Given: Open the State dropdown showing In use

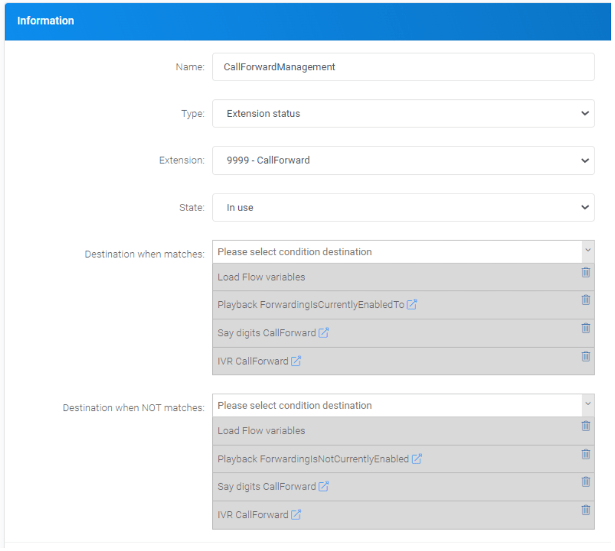Looking at the screenshot, I should [x=403, y=207].
